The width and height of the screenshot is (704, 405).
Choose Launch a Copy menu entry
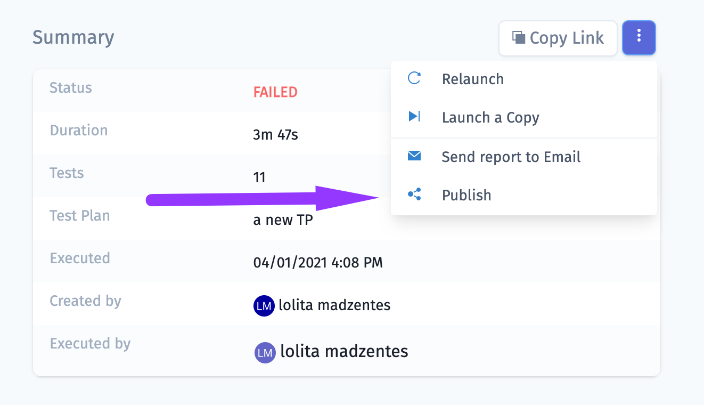click(x=524, y=117)
